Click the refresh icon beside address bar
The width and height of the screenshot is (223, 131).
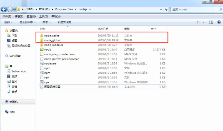(x=166, y=9)
